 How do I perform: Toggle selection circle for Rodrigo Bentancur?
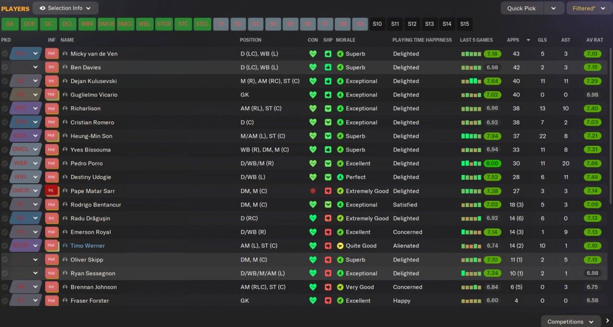(5, 205)
